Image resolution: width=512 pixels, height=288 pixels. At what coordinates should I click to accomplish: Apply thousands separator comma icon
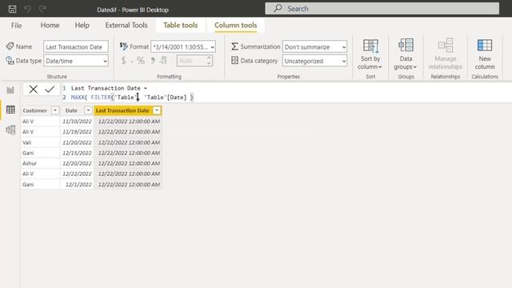coord(153,61)
